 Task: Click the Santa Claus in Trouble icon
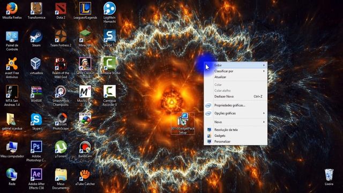[85, 64]
